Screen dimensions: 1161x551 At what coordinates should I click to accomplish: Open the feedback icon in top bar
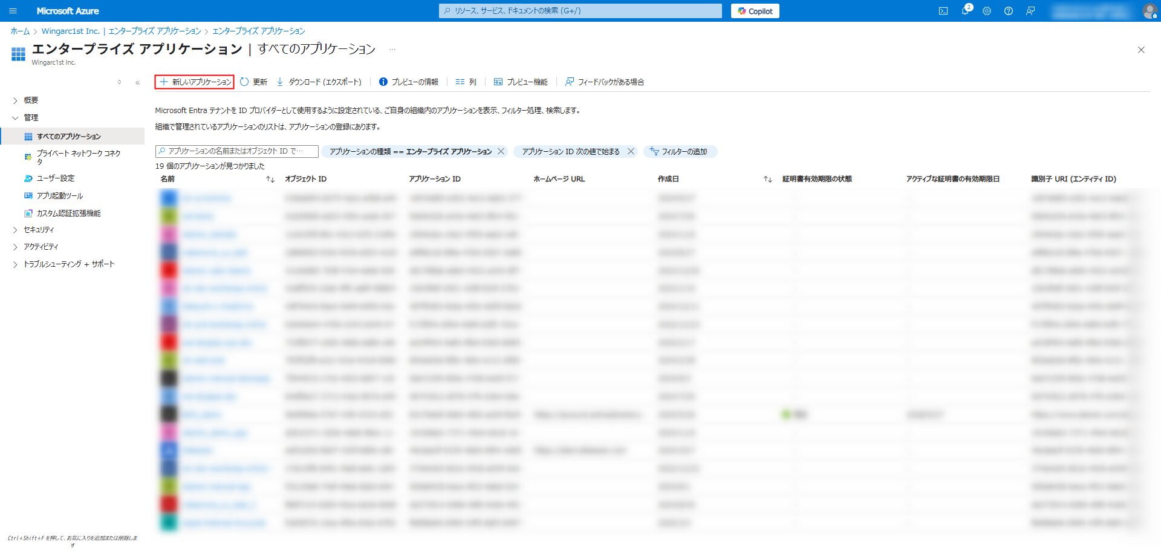1030,11
